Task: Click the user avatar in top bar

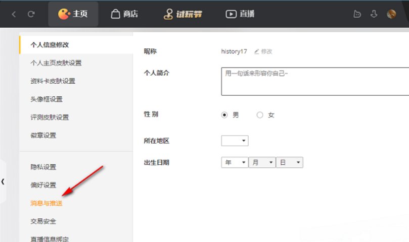Action: [391, 14]
